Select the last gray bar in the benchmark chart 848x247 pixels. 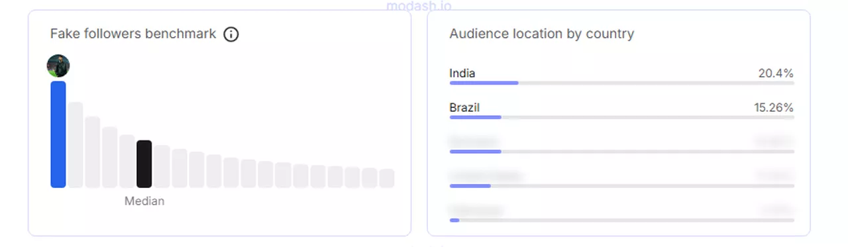point(387,178)
